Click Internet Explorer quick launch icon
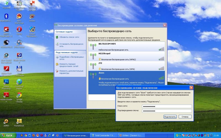This screenshot has width=221, height=138. (49, 135)
